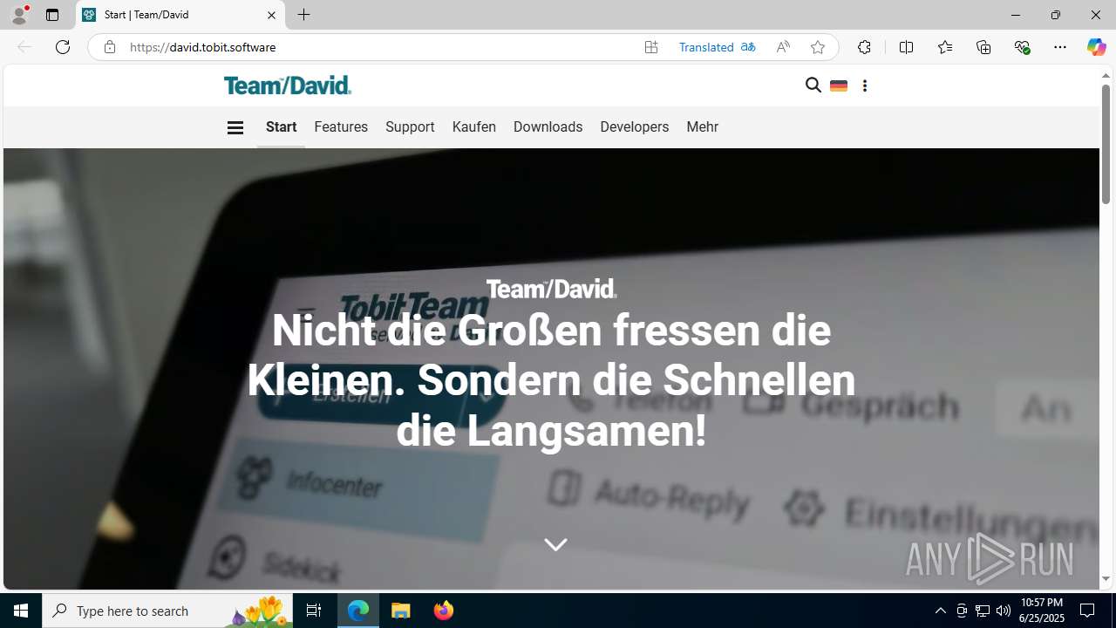Add page to favorites star icon
The width and height of the screenshot is (1116, 628).
point(818,47)
